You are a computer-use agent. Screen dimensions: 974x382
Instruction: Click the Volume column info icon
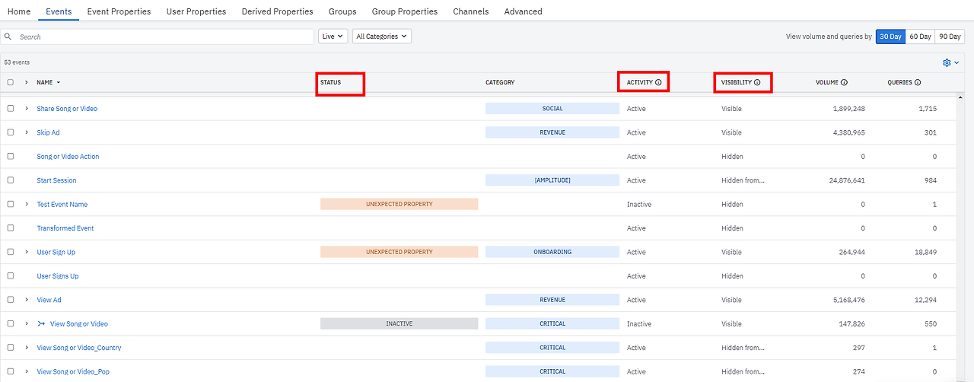click(845, 82)
